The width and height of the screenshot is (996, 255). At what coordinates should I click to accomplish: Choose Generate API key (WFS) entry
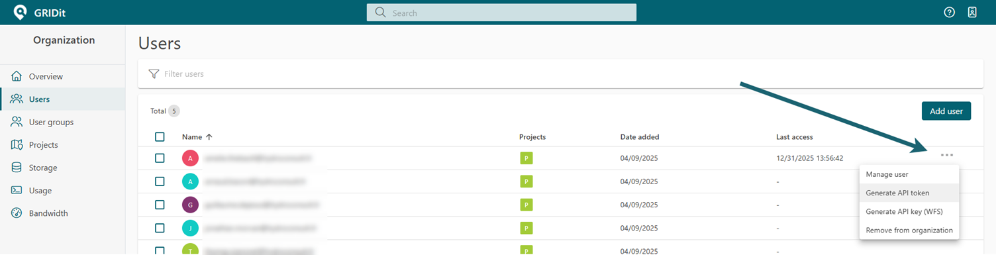click(909, 211)
